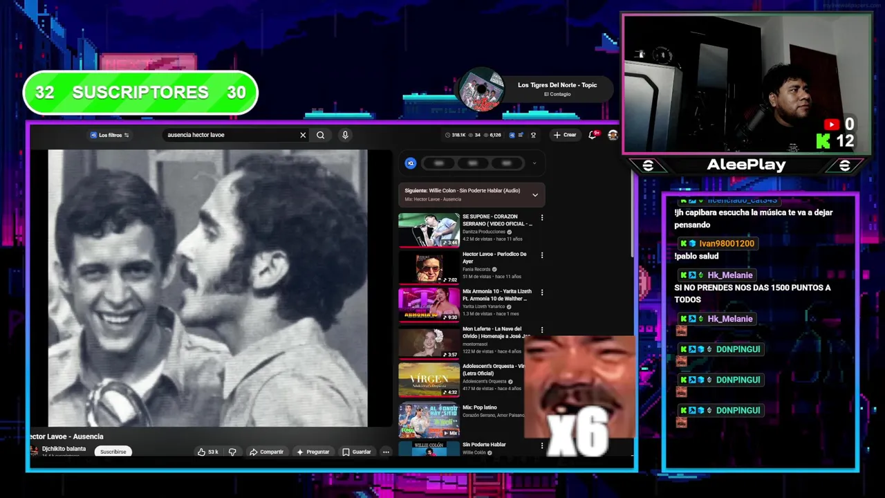Click the trophy icon in the header
The width and height of the screenshot is (885, 498).
pyautogui.click(x=533, y=135)
